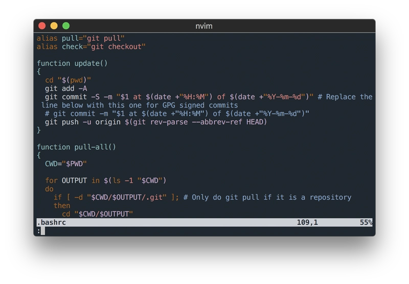Click the '# Replace the' comment
This screenshot has height=284, width=409.
tap(345, 97)
